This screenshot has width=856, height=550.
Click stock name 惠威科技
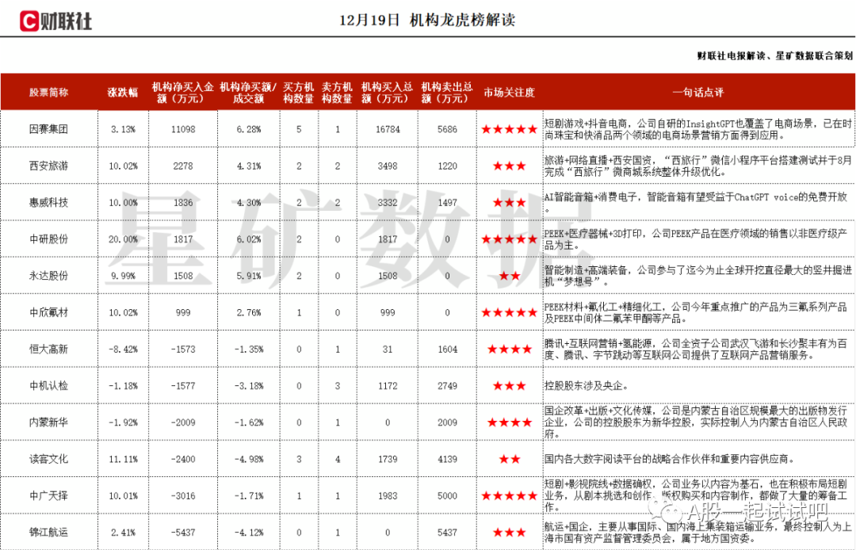coord(48,202)
